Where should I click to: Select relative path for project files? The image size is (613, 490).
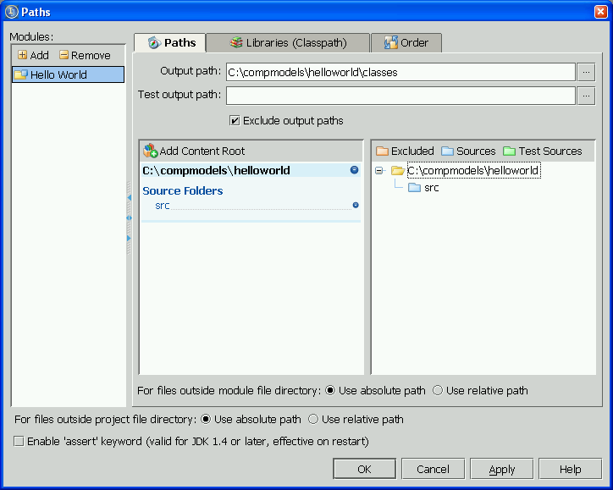[313, 419]
